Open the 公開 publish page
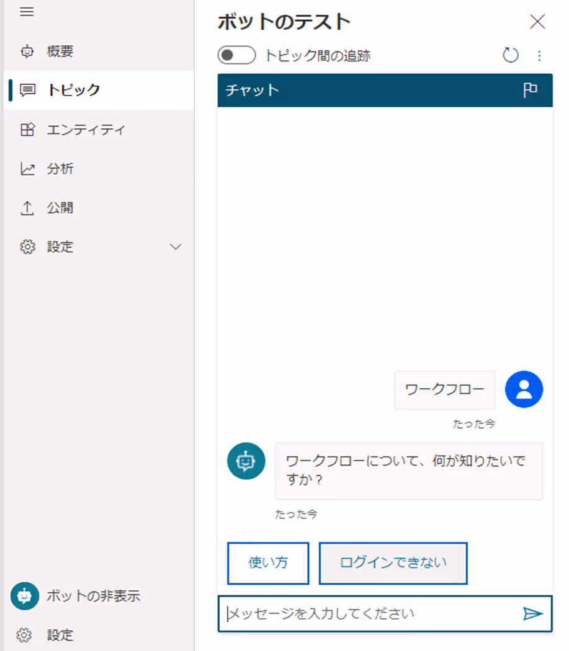Image resolution: width=569 pixels, height=651 pixels. (99, 208)
